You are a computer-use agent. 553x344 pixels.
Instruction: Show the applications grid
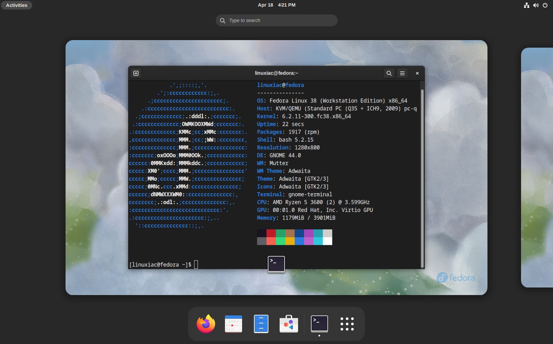pos(347,324)
